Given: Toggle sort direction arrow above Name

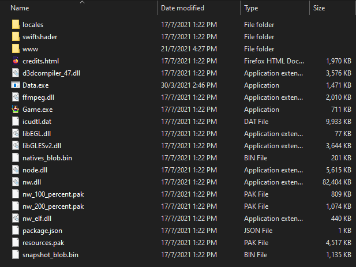Looking at the screenshot, I should tap(81, 2).
